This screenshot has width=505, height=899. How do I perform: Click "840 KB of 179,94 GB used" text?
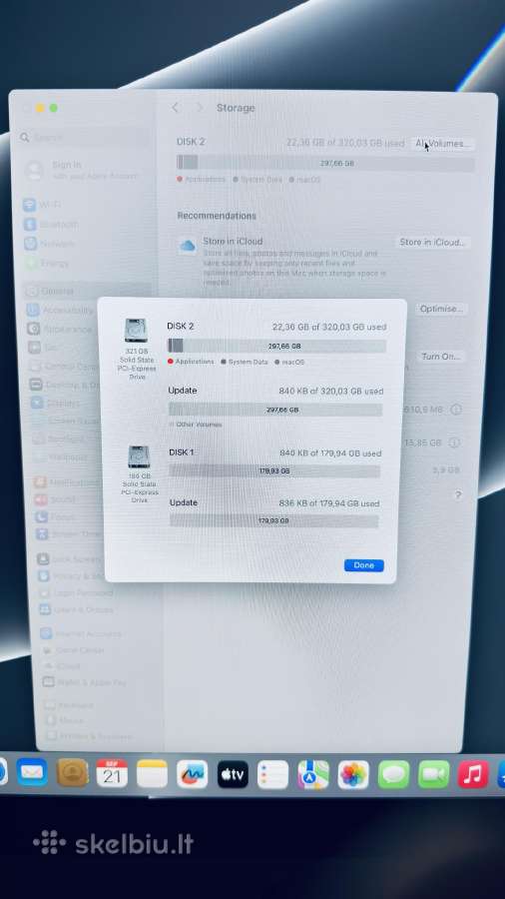(x=330, y=452)
